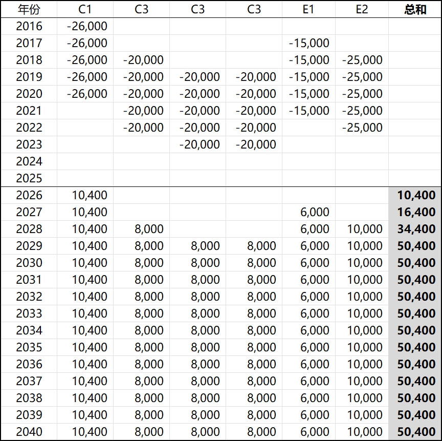Click the 2040 year cell
This screenshot has height=441, width=442.
(29, 432)
